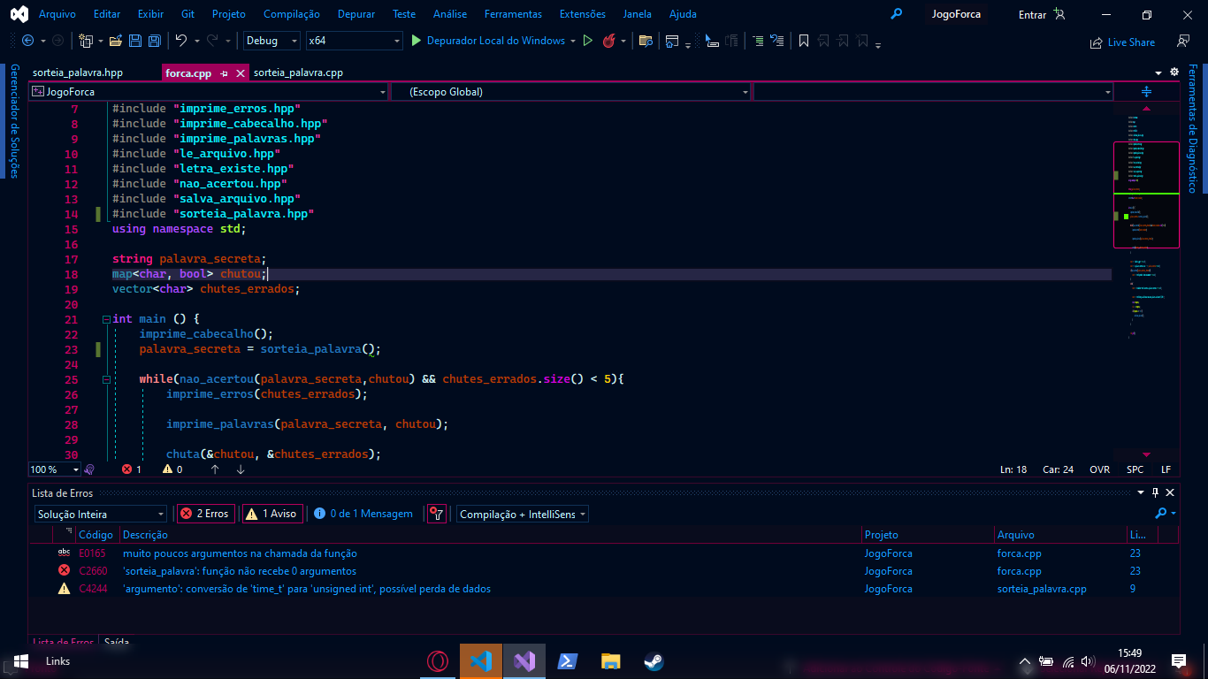Click the red error count indicator in editor status
1208x679 pixels.
click(132, 469)
